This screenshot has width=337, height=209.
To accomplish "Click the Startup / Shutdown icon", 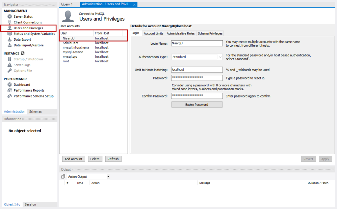I will coord(10,59).
